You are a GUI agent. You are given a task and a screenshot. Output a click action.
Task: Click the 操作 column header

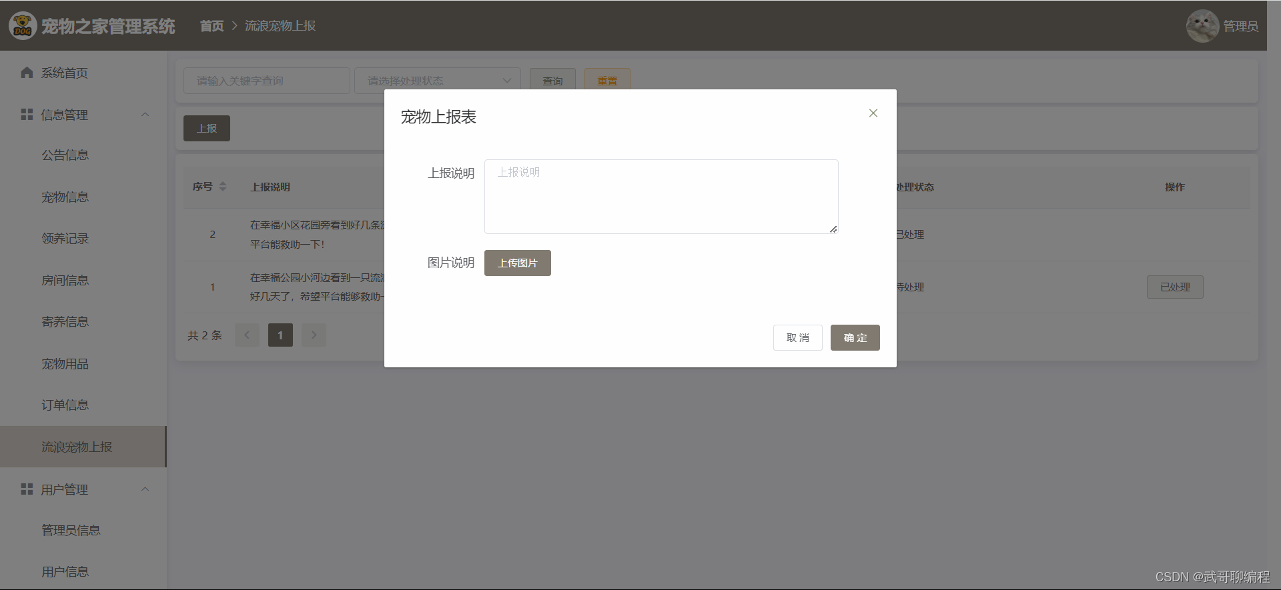pyautogui.click(x=1175, y=187)
